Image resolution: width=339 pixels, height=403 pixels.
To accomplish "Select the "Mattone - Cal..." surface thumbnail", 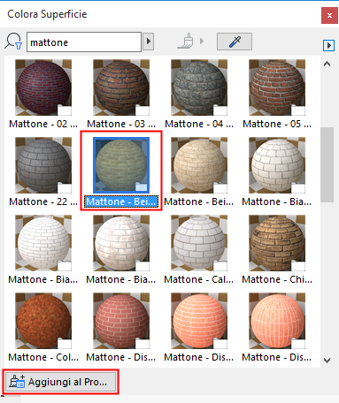I will [x=199, y=243].
